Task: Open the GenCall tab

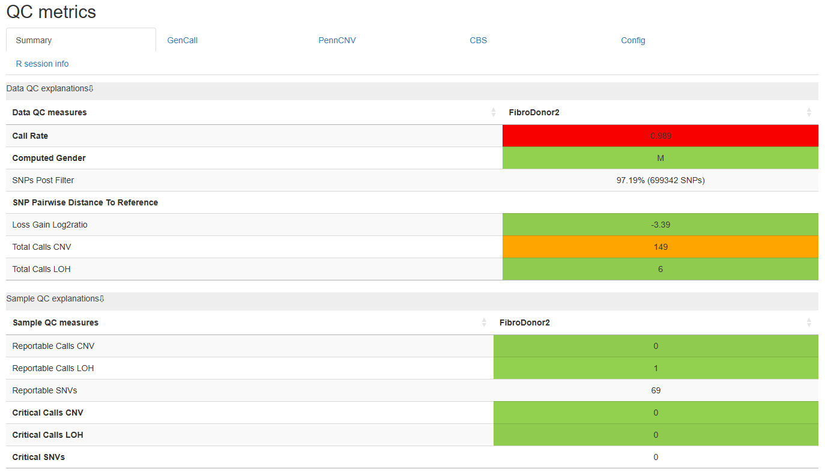Action: pyautogui.click(x=183, y=40)
